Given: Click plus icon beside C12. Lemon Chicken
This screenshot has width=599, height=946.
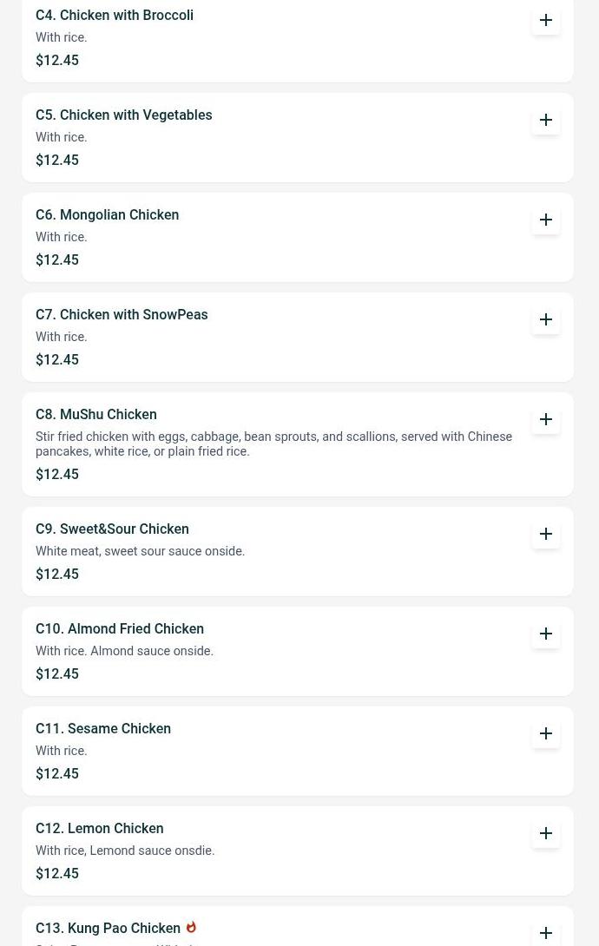Looking at the screenshot, I should tap(545, 833).
